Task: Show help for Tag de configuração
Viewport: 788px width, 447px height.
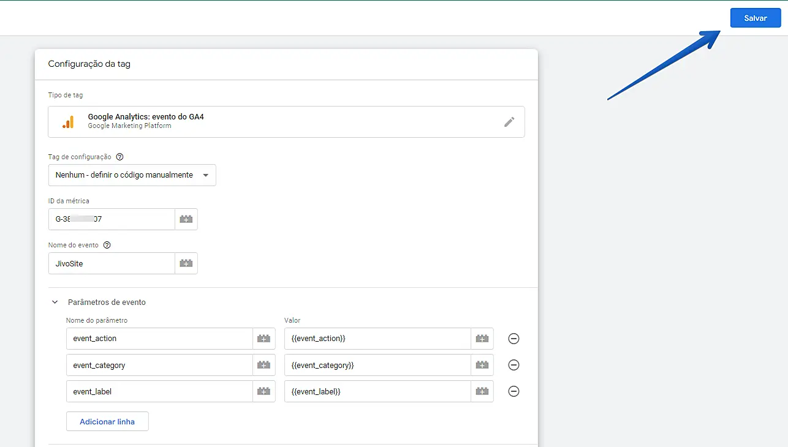Action: [x=119, y=157]
